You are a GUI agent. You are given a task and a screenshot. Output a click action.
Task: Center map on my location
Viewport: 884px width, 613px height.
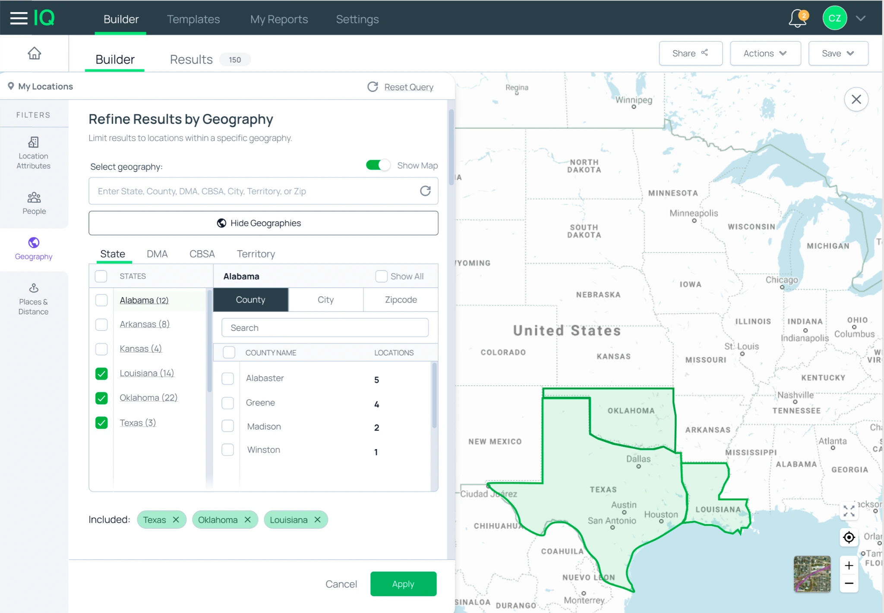849,538
